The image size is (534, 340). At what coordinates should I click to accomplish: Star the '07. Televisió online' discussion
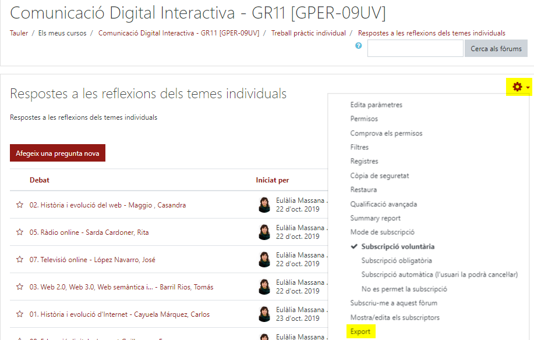pyautogui.click(x=20, y=260)
